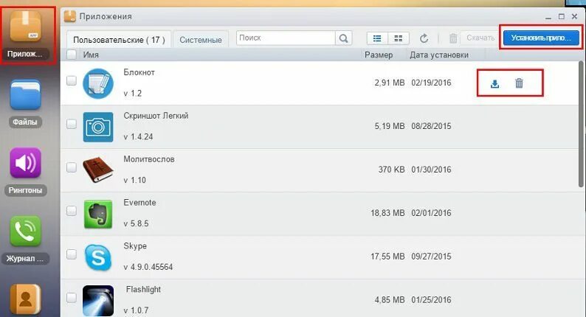Click version text v 5.8.5
This screenshot has height=317, width=586.
[136, 223]
